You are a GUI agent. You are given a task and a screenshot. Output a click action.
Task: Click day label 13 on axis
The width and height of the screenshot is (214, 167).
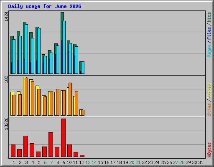tap(88, 162)
